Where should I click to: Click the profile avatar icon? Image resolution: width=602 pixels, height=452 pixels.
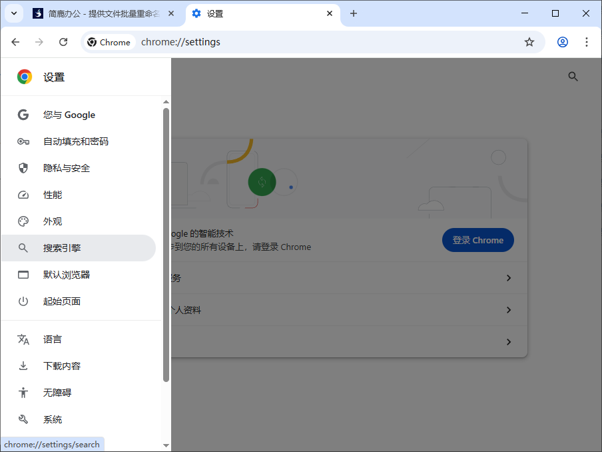tap(563, 41)
